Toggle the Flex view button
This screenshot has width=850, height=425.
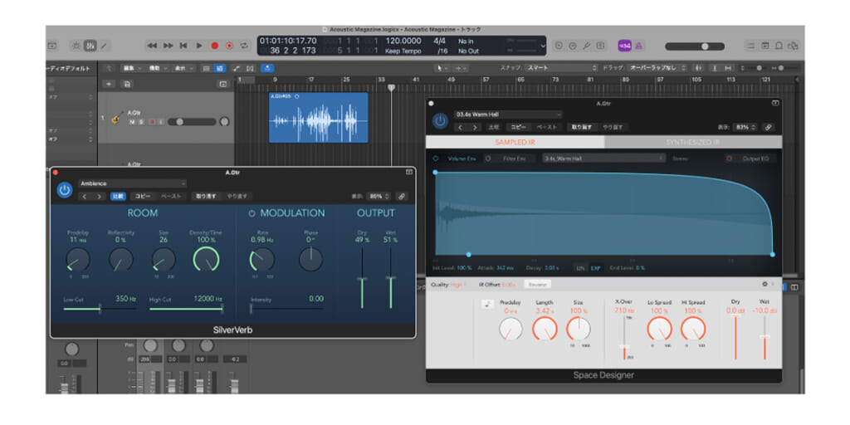click(250, 68)
